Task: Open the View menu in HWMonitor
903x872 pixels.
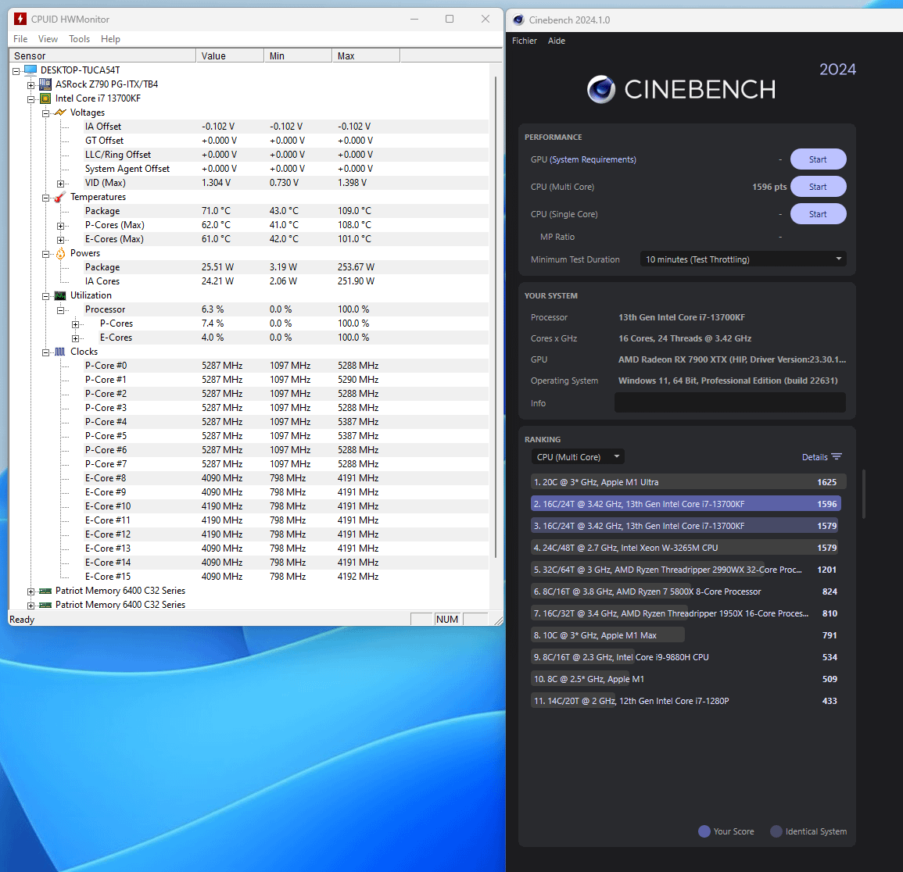Action: tap(48, 39)
